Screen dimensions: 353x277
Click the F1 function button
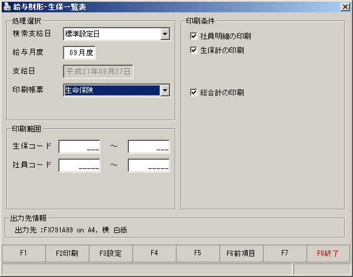coord(24,253)
